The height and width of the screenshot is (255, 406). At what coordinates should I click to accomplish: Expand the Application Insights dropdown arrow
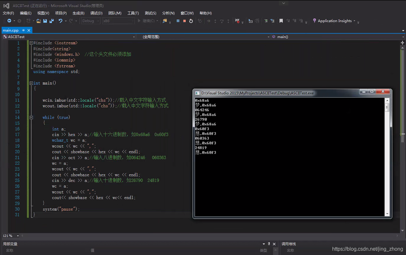pyautogui.click(x=354, y=21)
